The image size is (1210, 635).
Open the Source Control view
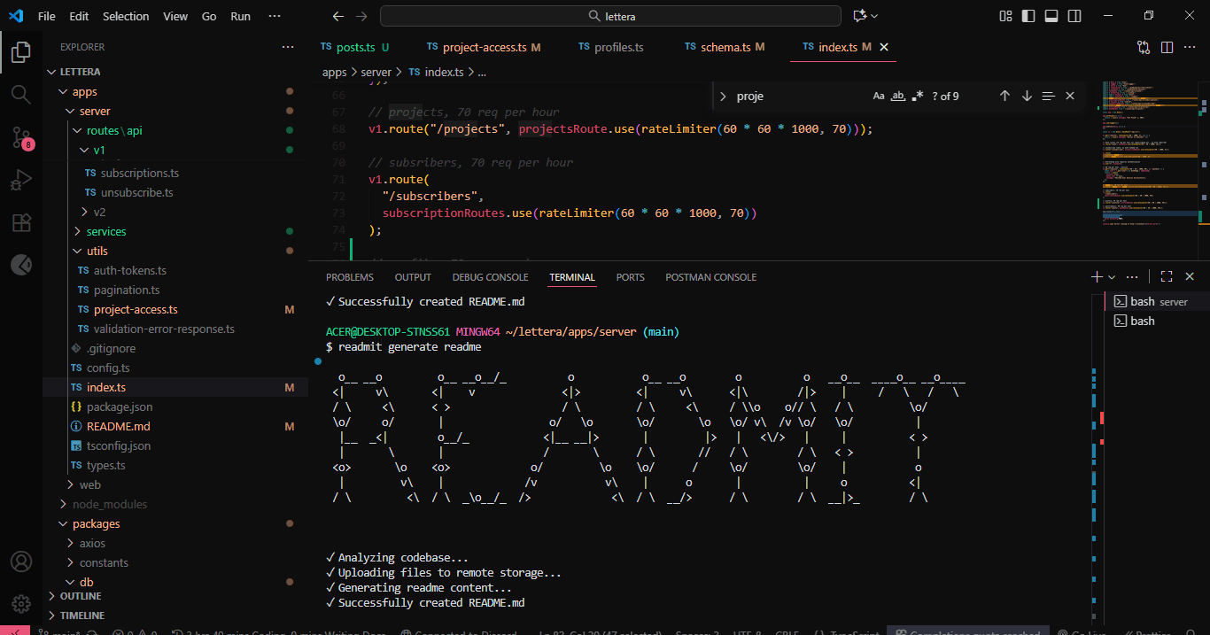(x=21, y=137)
